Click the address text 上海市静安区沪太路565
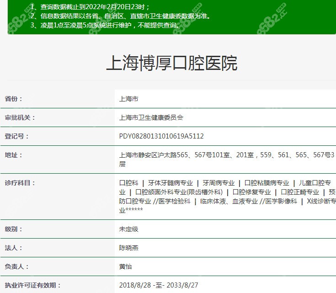Viewport: 336px width, 293px height. coord(154,155)
